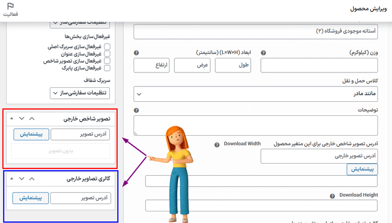Move external images gallery panel up
Viewport: 392px width, 223px height.
[32, 179]
